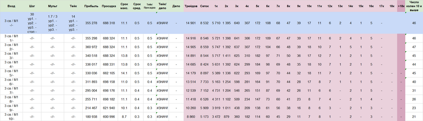Select the >18к column header
This screenshot has width=423, height=121.
(x=401, y=6)
